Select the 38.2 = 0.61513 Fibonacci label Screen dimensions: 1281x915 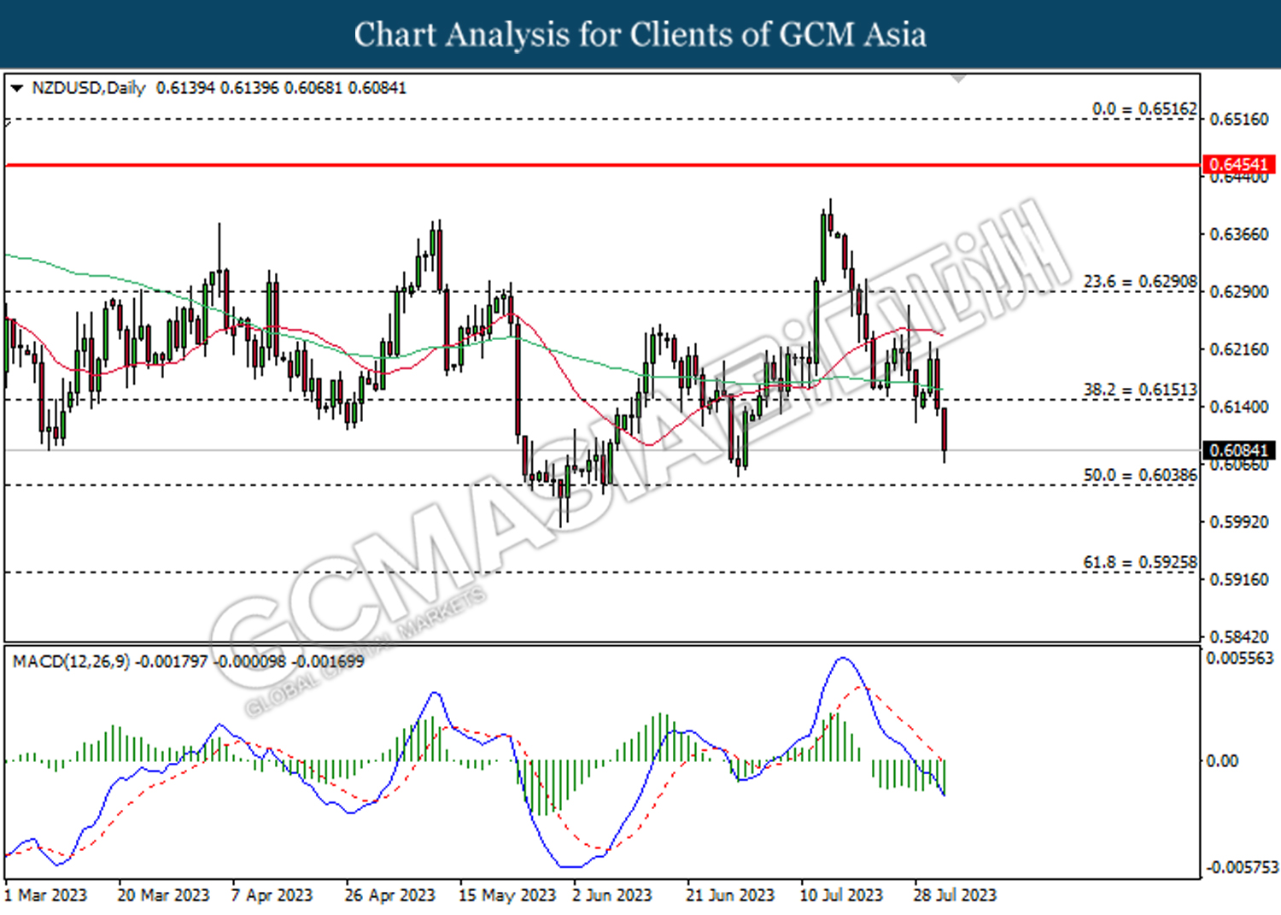[x=1140, y=390]
